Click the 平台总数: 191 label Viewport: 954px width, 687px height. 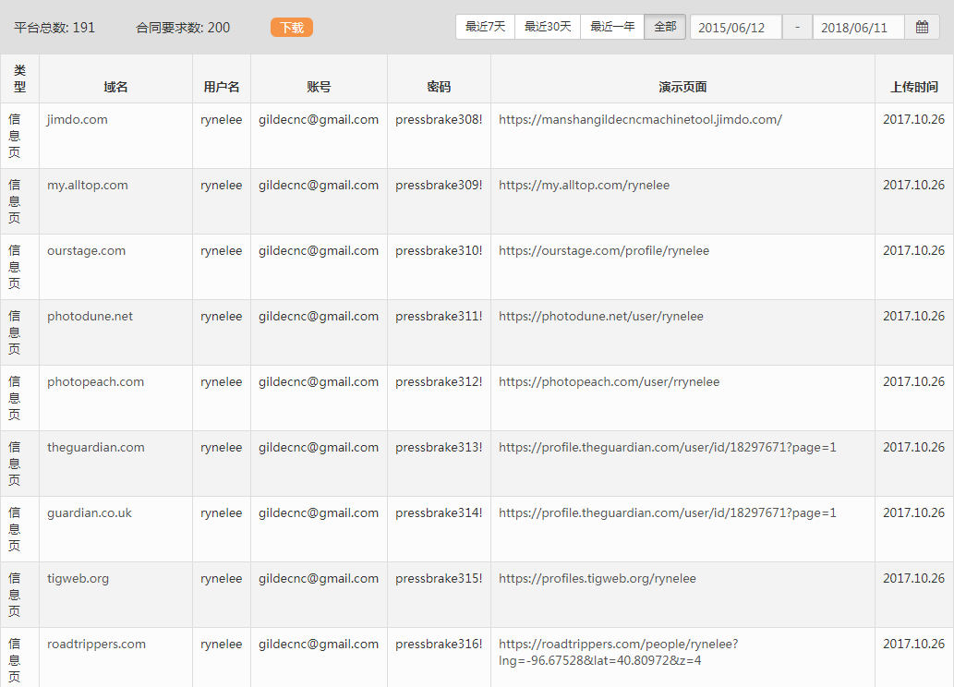pyautogui.click(x=54, y=28)
